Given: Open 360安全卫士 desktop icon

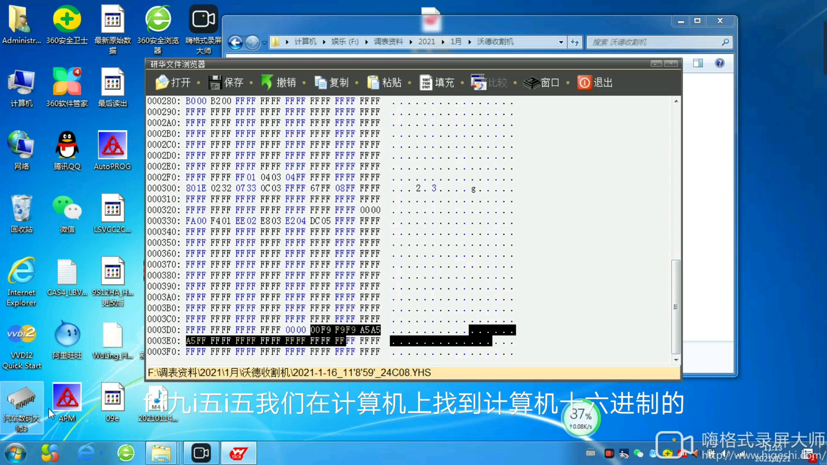Looking at the screenshot, I should click(67, 25).
